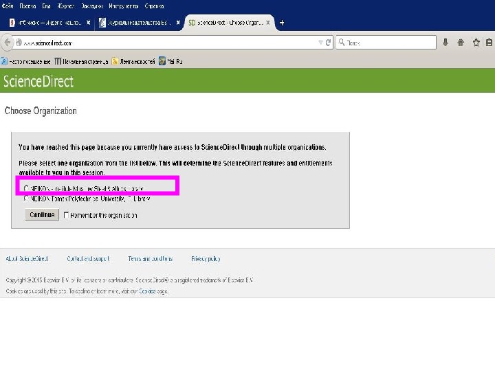495x371 pixels.
Task: Open a new tab with the plus button
Action: pyautogui.click(x=282, y=23)
